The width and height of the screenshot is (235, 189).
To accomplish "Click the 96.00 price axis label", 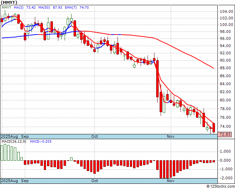I will pyautogui.click(x=225, y=38).
